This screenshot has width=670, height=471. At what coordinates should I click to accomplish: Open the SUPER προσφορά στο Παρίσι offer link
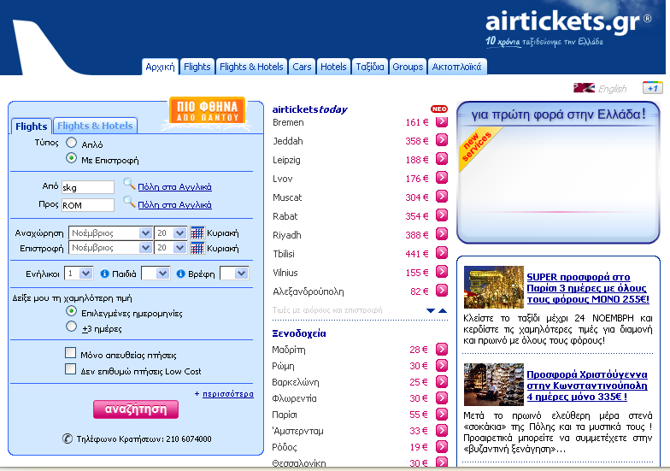[x=588, y=288]
